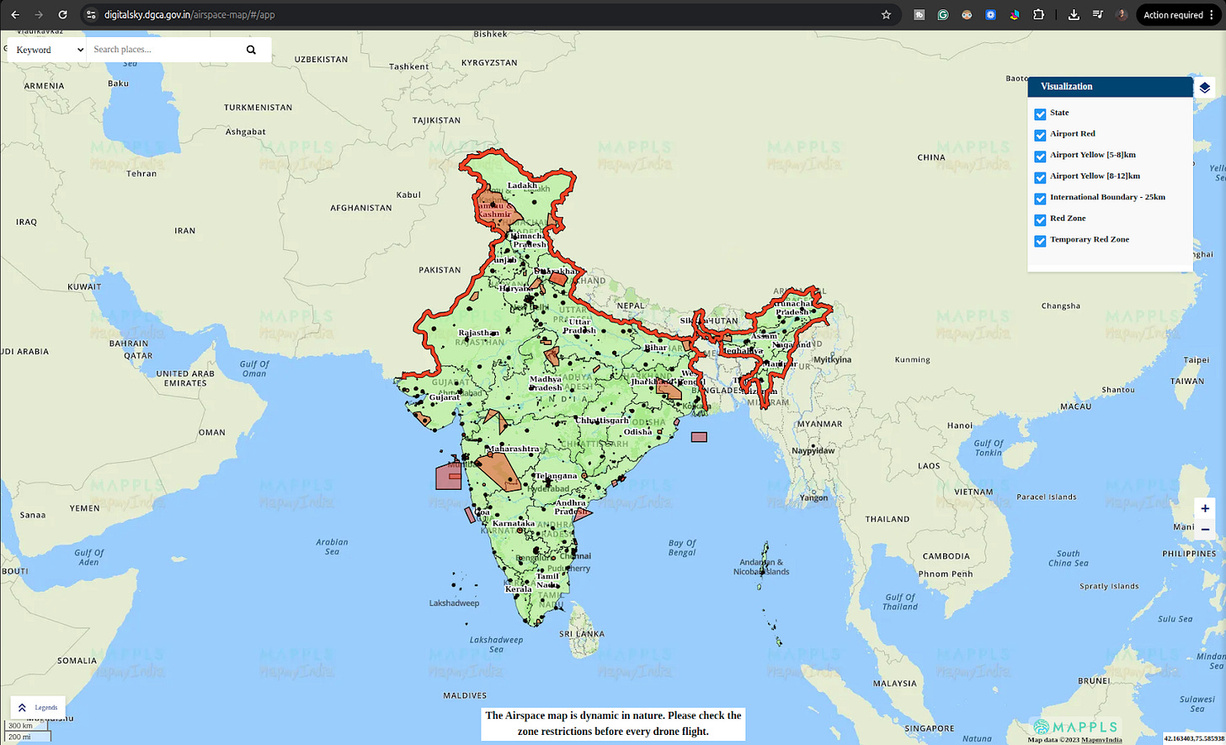The height and width of the screenshot is (745, 1226).
Task: Click the MAPPLS logo
Action: click(x=1076, y=726)
